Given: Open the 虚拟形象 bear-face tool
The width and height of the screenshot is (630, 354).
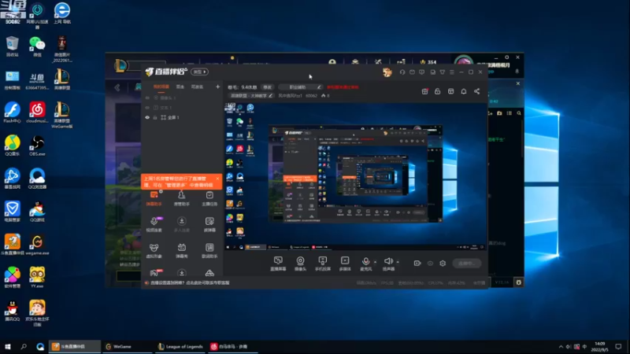Looking at the screenshot, I should [154, 250].
